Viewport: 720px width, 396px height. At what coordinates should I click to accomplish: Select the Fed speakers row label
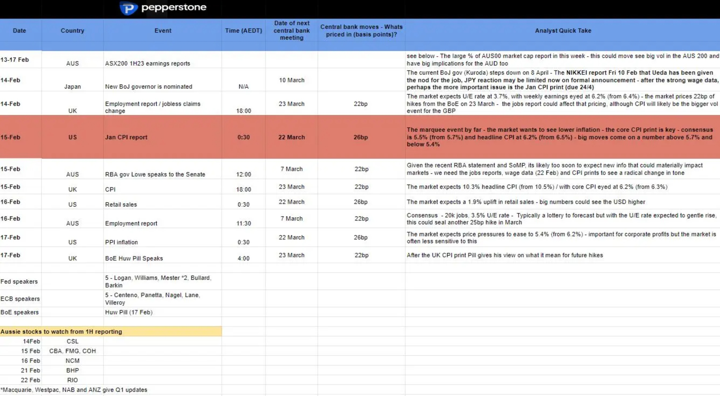point(19,281)
